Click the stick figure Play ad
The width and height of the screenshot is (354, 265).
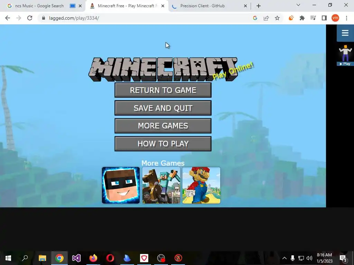(x=345, y=55)
